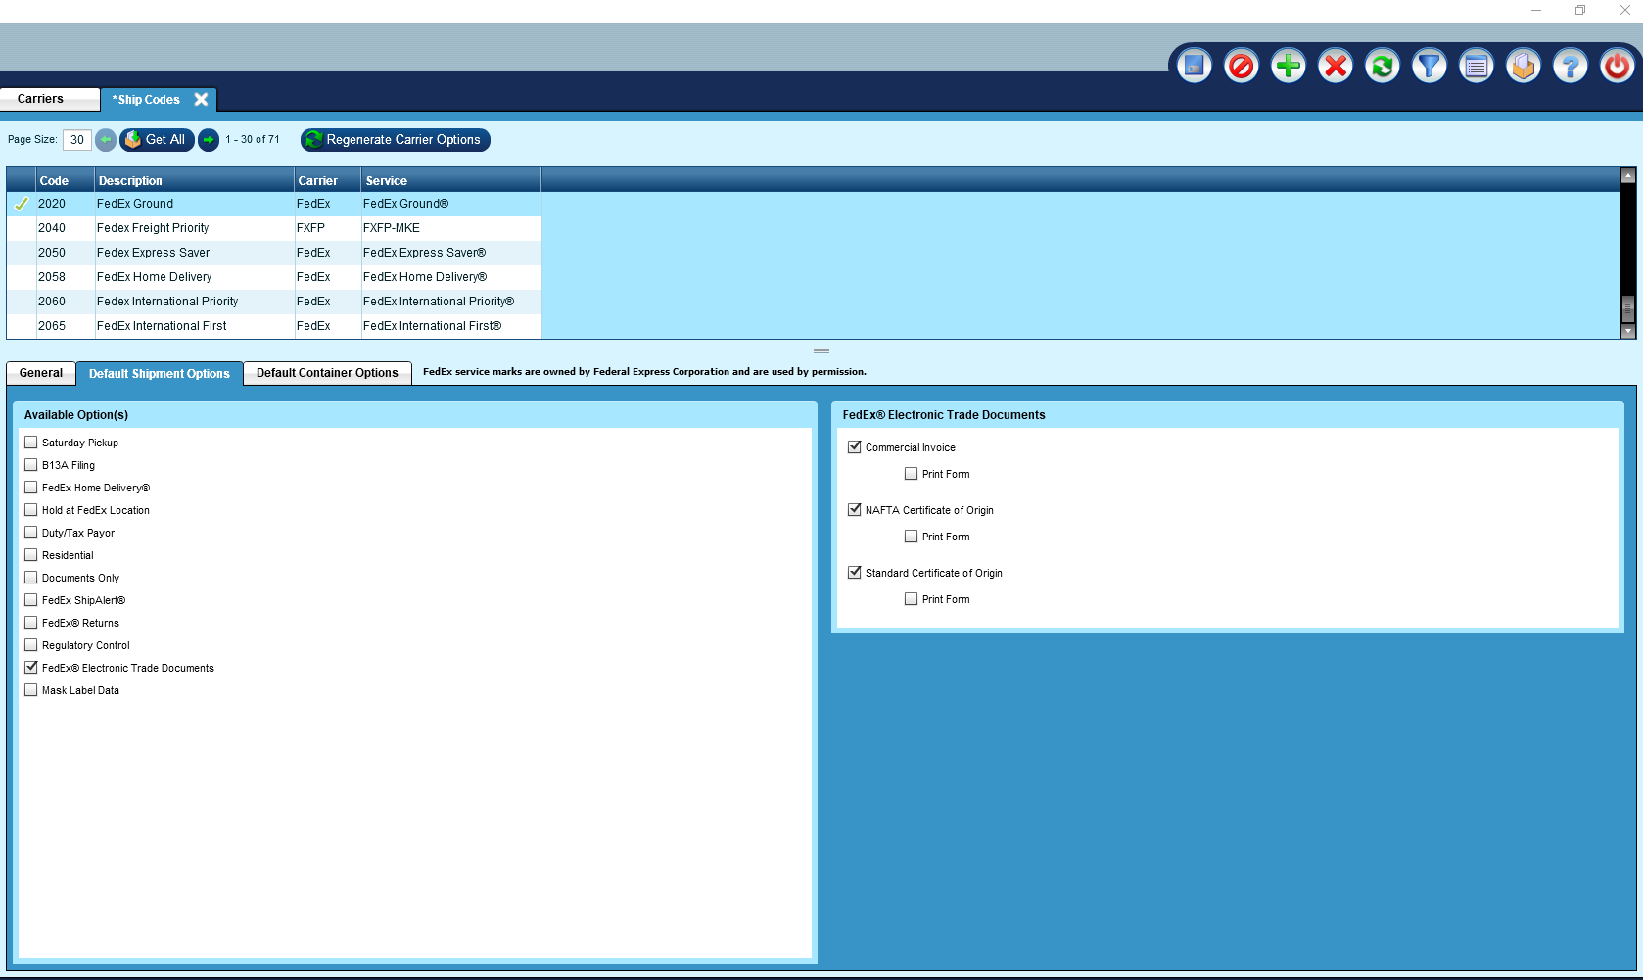Enable Print Form under Commercial Invoice
Image resolution: width=1643 pixels, height=980 pixels.
tap(912, 474)
